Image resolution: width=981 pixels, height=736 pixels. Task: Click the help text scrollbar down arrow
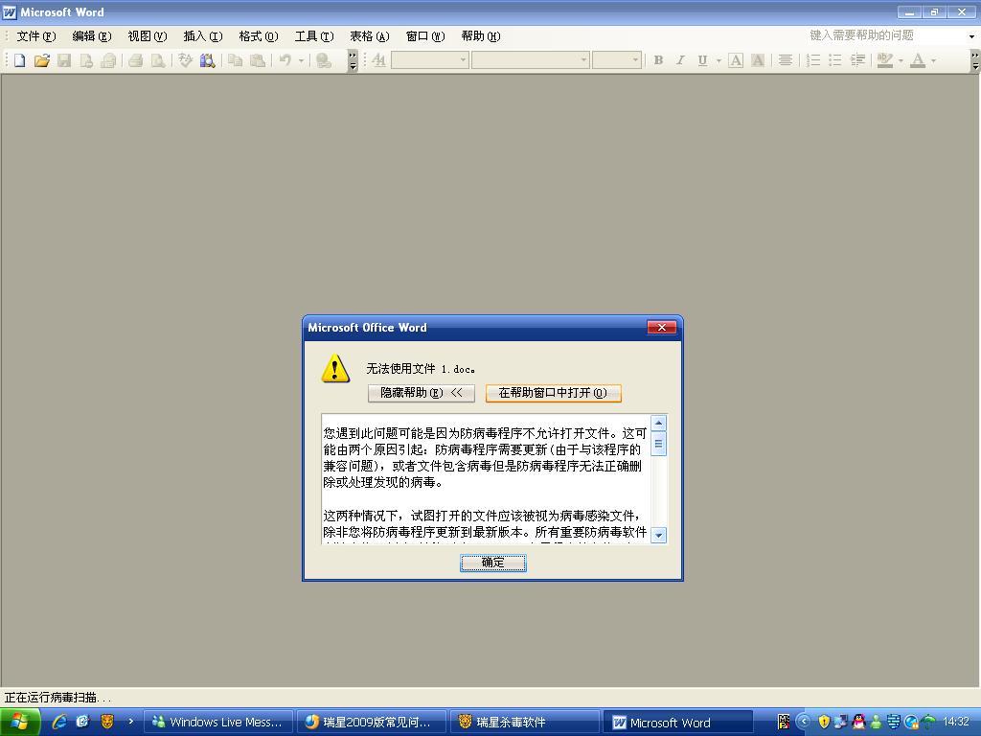pyautogui.click(x=658, y=535)
